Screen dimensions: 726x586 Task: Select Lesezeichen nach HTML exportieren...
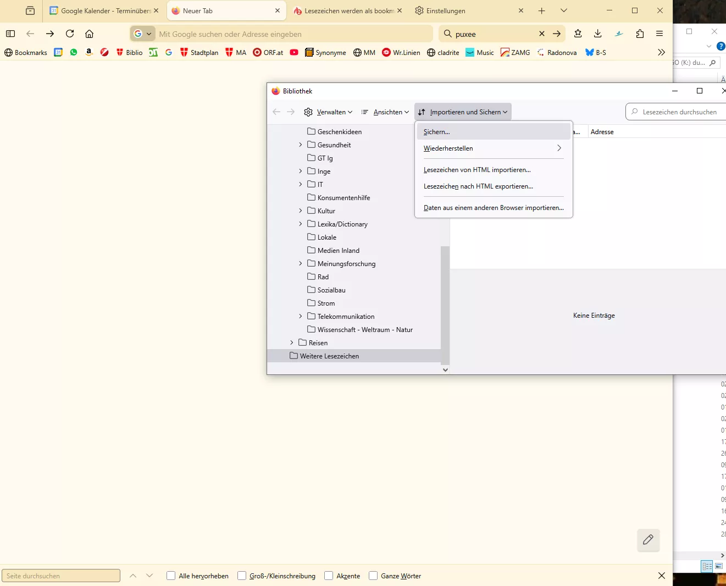point(478,186)
